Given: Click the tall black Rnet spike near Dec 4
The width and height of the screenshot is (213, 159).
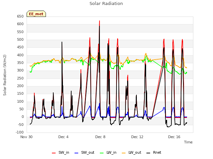Looking at the screenshot, I should 62,42.
